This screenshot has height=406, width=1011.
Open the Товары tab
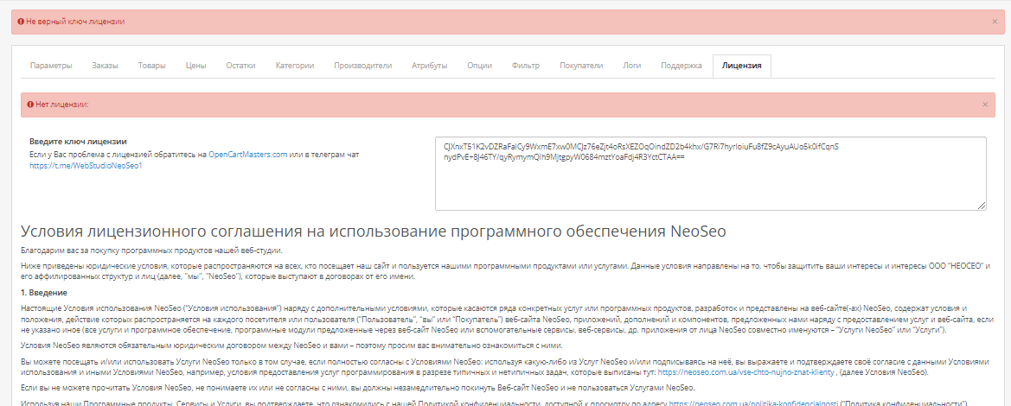151,66
